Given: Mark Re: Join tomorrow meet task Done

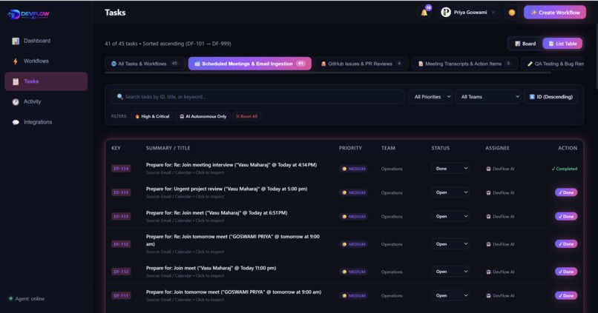Looking at the screenshot, I should point(566,244).
